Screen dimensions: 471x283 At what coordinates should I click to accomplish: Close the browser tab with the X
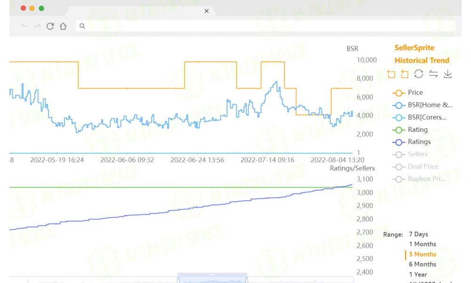pos(207,11)
